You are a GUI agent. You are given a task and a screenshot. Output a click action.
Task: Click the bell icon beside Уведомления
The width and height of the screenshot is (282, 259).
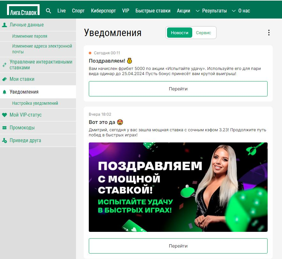coord(4,92)
